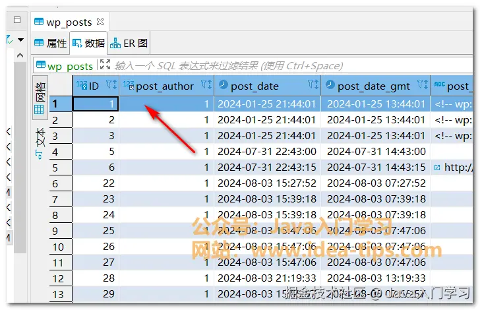Open filter/sort icon on ID column
Screen dimensions: 480x310
pyautogui.click(x=111, y=84)
